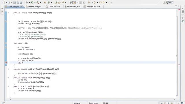Open the Back history dropdown arrow
The image size is (185, 104).
click(106, 3)
